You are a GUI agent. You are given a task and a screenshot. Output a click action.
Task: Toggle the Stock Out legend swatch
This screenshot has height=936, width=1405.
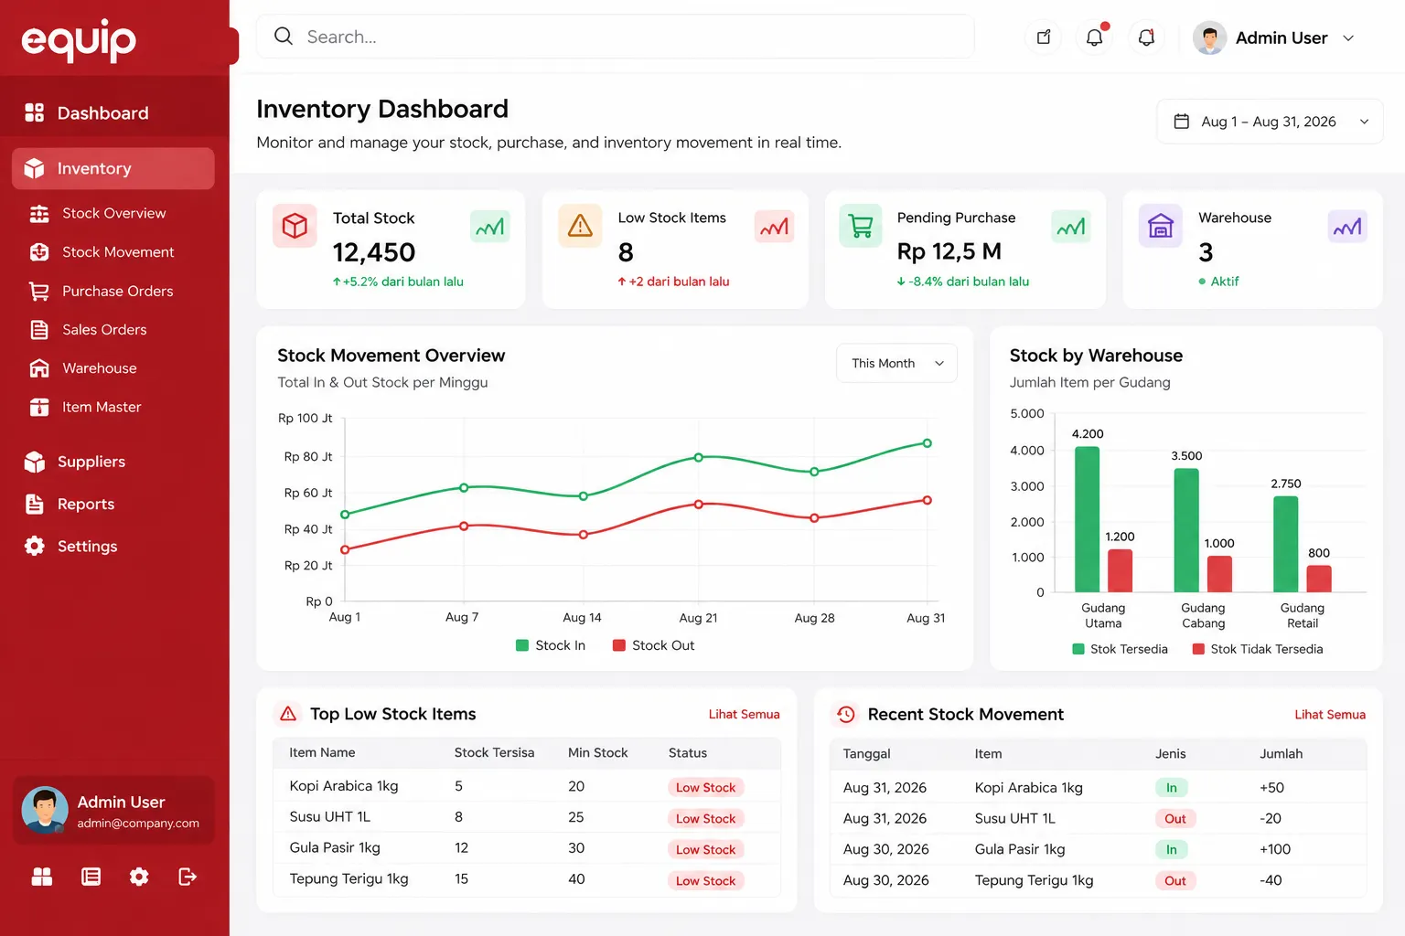pyautogui.click(x=619, y=645)
